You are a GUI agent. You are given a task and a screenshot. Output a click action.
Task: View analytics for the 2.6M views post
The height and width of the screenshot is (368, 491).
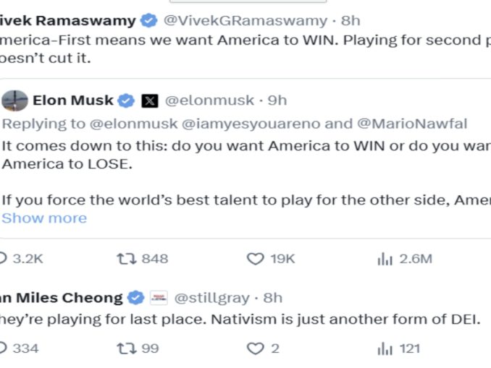point(385,258)
